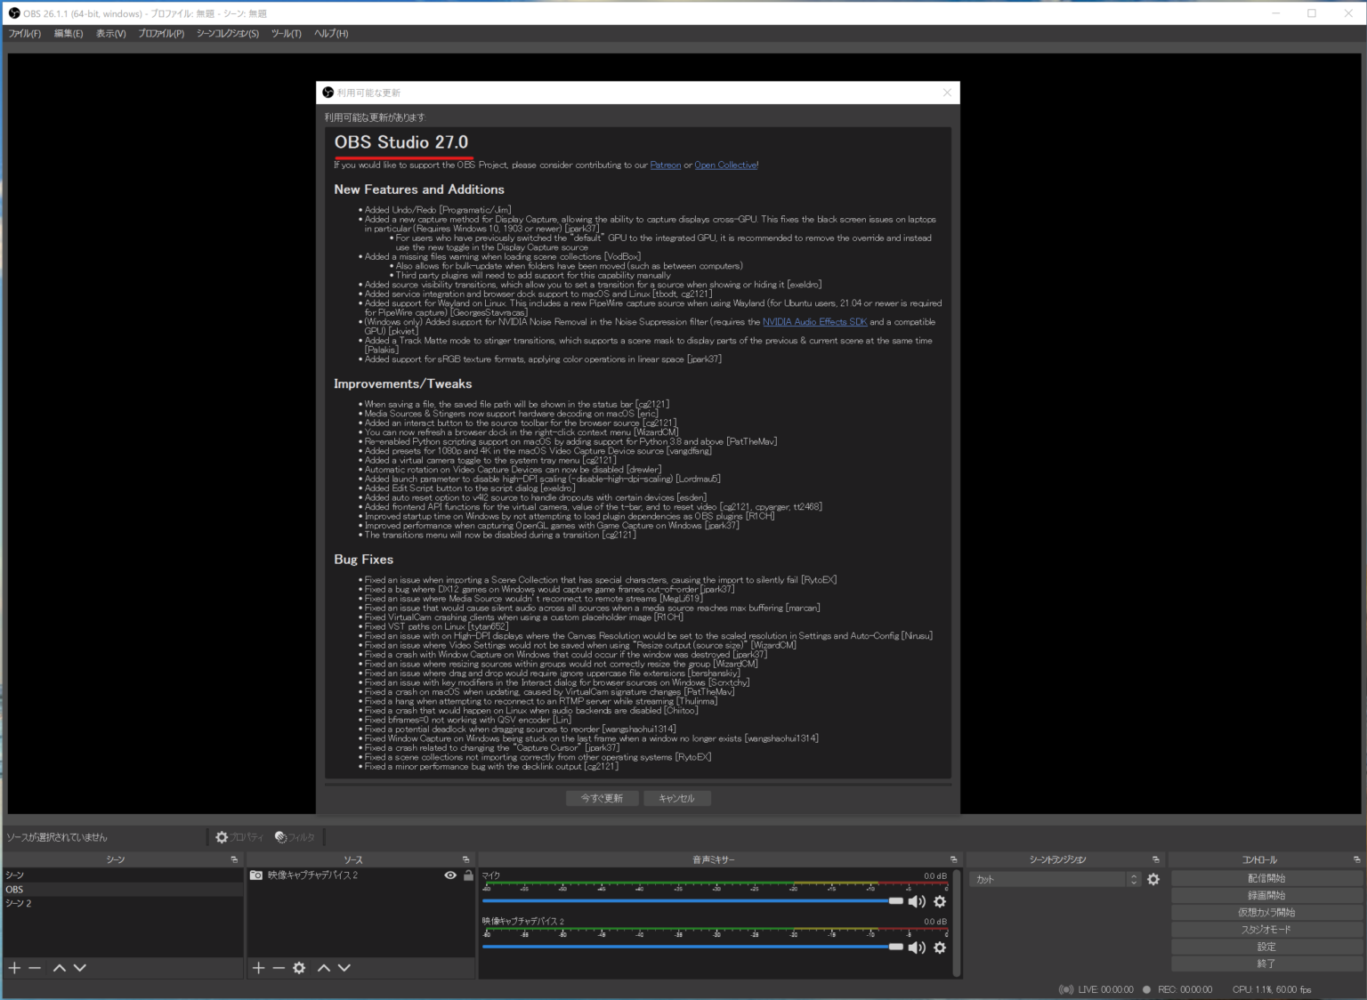The width and height of the screenshot is (1367, 1000).
Task: Toggle lock on 映像キャプチャデバイス 2 source
Action: pyautogui.click(x=468, y=875)
